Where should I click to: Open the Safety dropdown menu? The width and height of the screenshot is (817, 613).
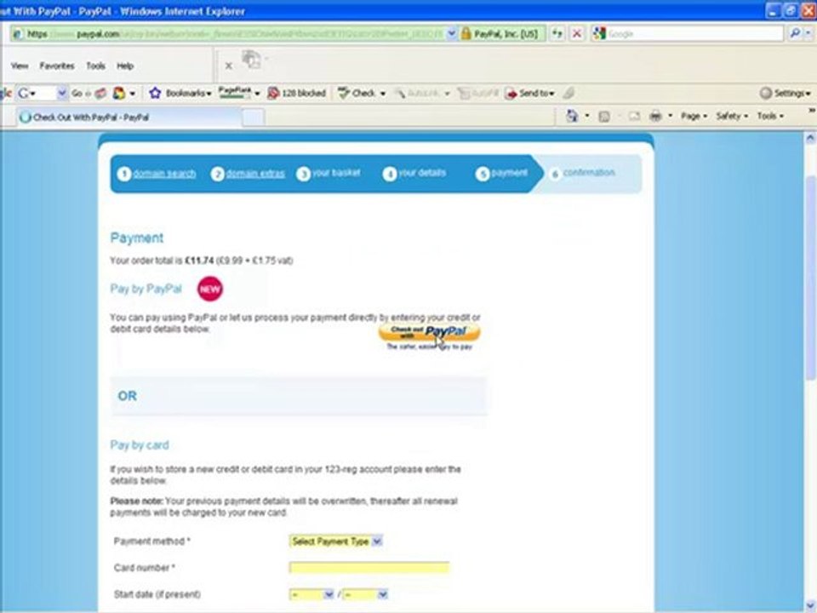click(x=732, y=117)
